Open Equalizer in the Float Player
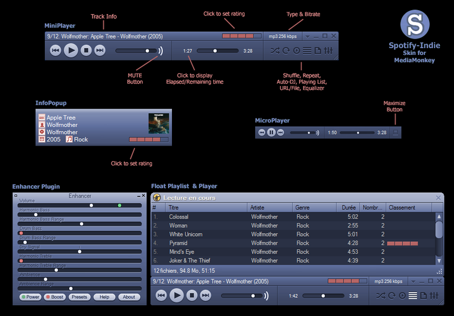 coord(434,296)
